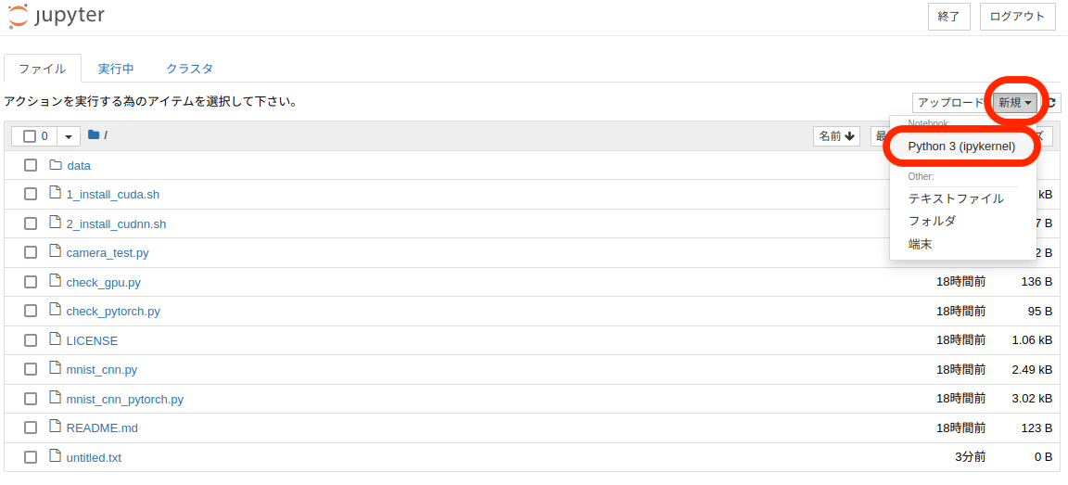This screenshot has width=1068, height=485.
Task: Click the file icon beside LICENSE
Action: 56,340
